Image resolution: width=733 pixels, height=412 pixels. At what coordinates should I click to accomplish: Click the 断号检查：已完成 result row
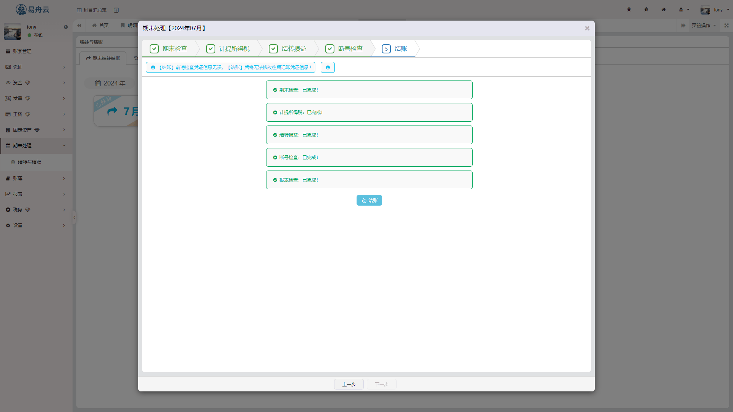point(369,158)
